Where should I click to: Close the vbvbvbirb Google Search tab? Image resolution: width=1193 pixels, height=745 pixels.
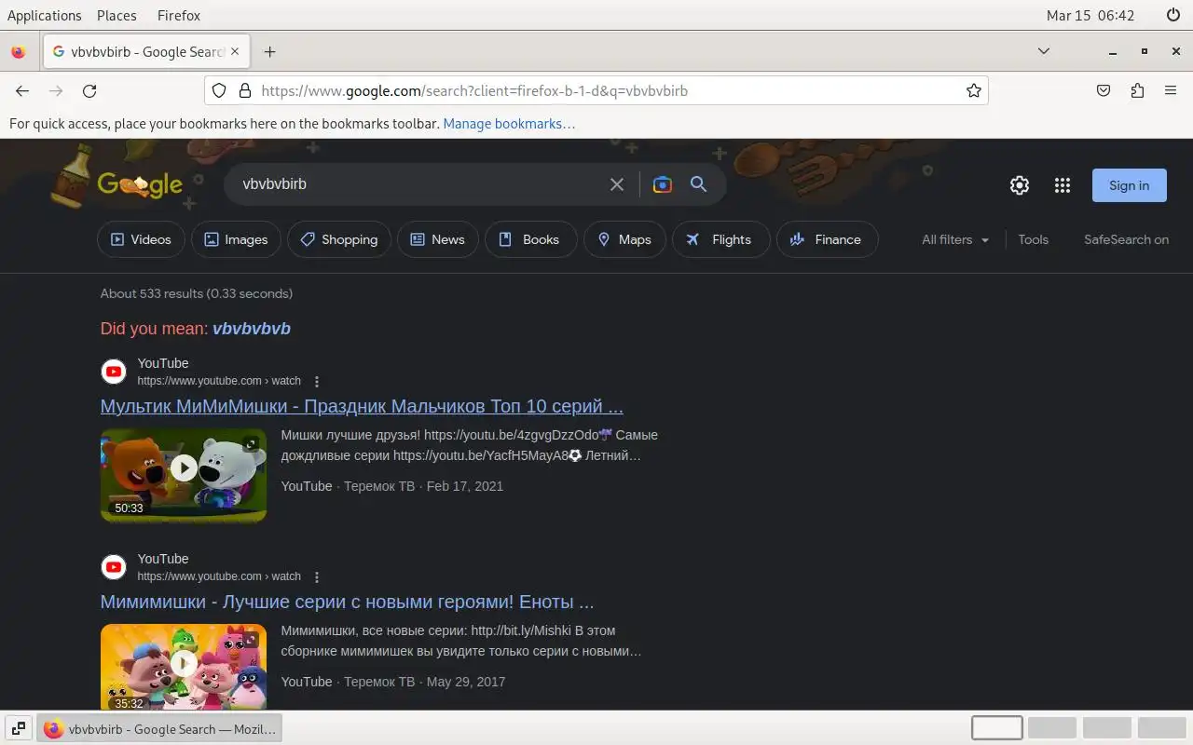pyautogui.click(x=235, y=51)
